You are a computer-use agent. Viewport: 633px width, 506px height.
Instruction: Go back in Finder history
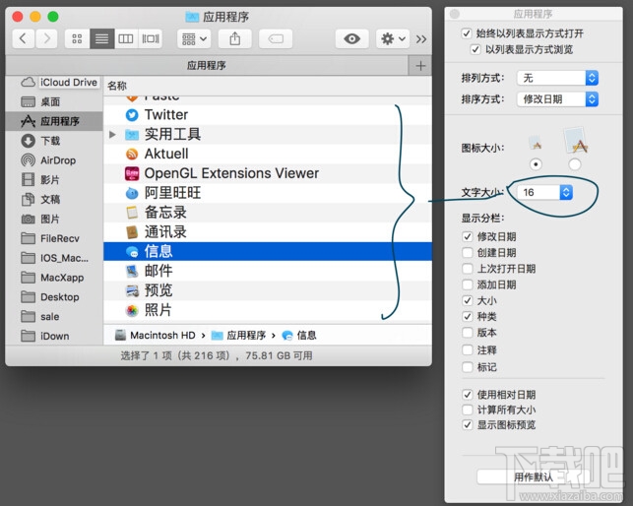pyautogui.click(x=23, y=38)
